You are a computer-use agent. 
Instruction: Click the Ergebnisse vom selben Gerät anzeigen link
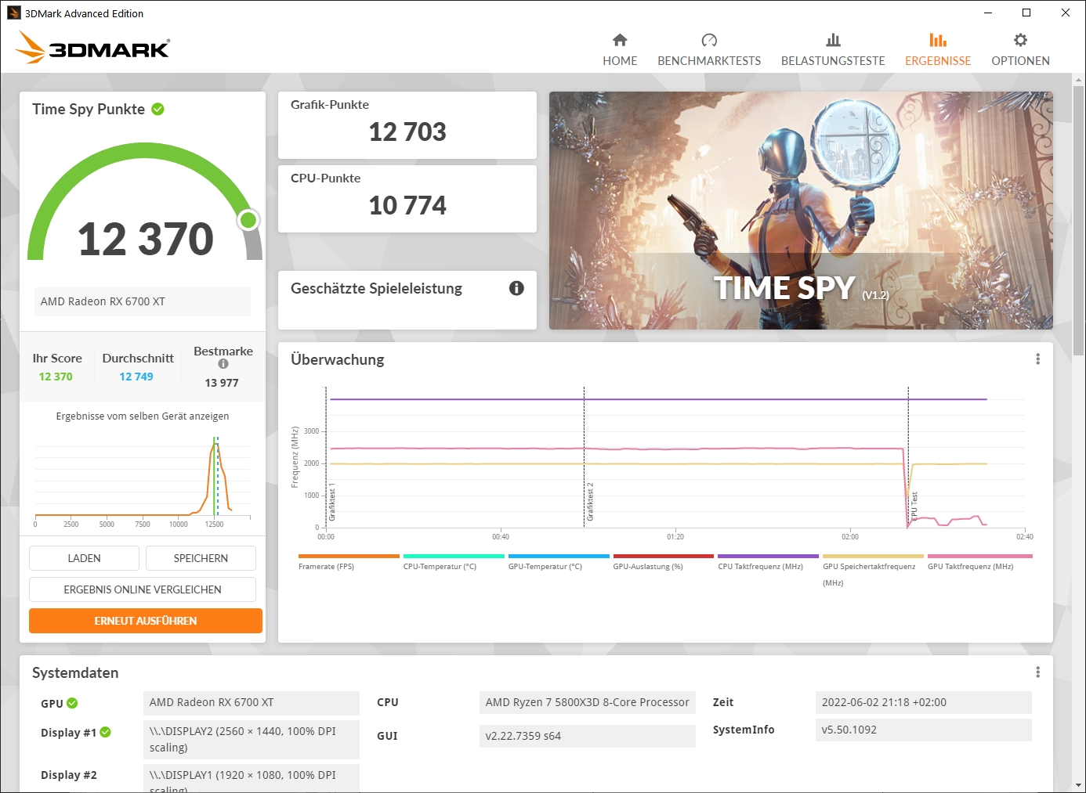pyautogui.click(x=142, y=416)
